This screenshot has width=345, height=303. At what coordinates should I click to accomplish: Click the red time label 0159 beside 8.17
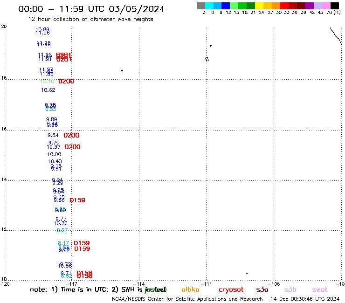82,243
